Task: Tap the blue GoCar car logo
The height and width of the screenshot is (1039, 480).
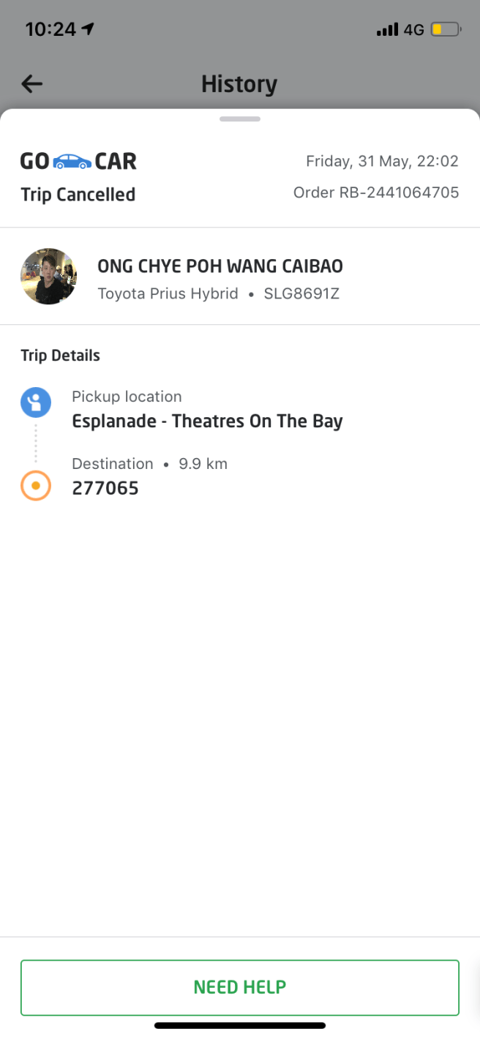Action: tap(72, 161)
